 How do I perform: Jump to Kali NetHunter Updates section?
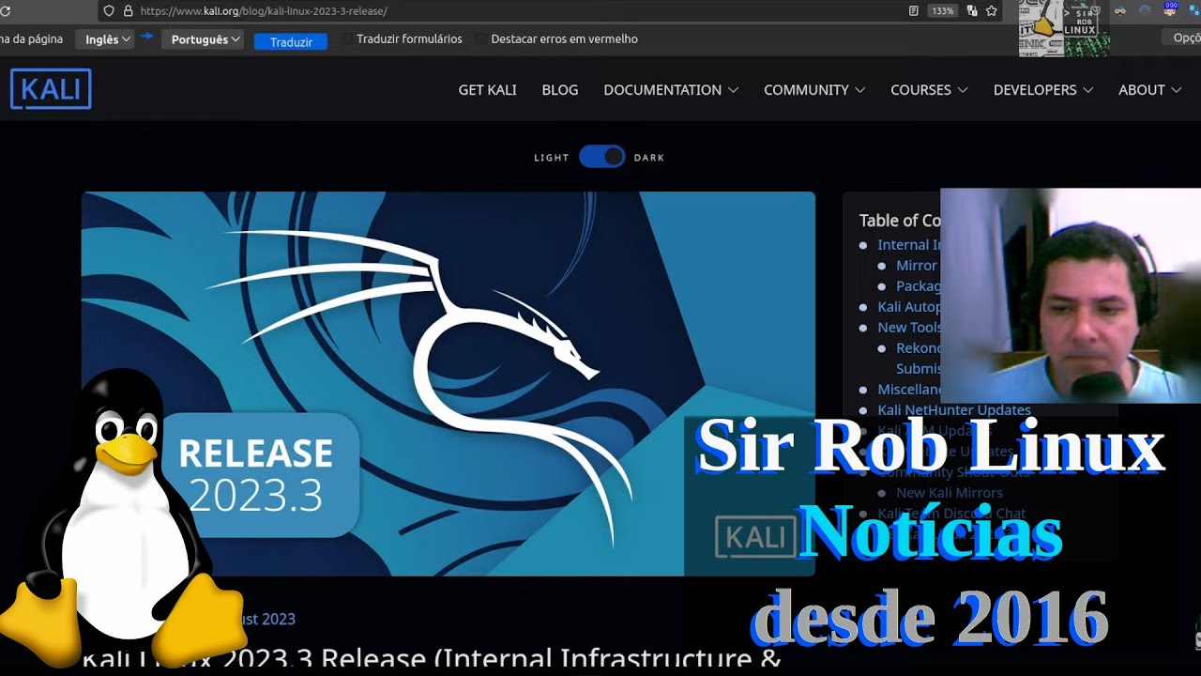point(953,410)
